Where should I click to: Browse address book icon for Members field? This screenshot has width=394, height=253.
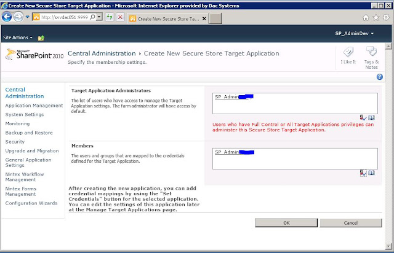pos(371,173)
